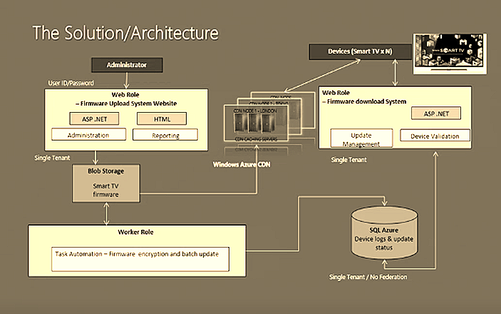Click the Device Validation box
The height and width of the screenshot is (314, 501).
(435, 136)
